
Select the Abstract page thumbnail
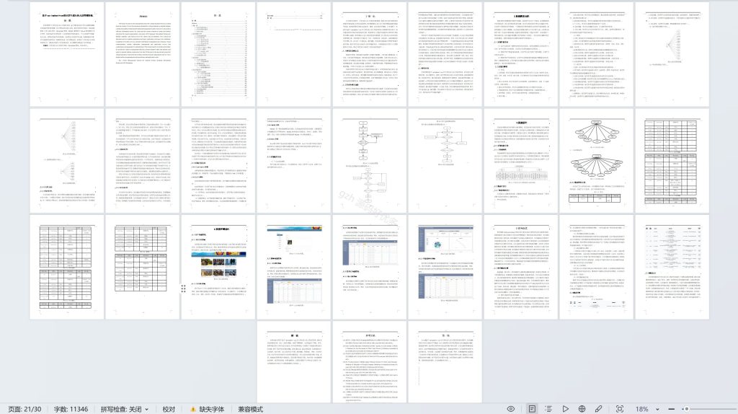(143, 54)
